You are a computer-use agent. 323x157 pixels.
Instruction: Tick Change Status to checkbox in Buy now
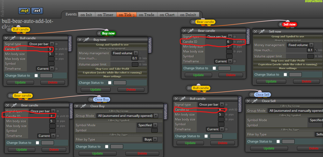(x=110, y=83)
